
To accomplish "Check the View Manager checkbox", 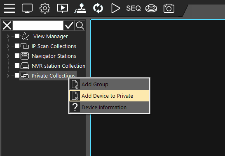I will click(x=17, y=36).
